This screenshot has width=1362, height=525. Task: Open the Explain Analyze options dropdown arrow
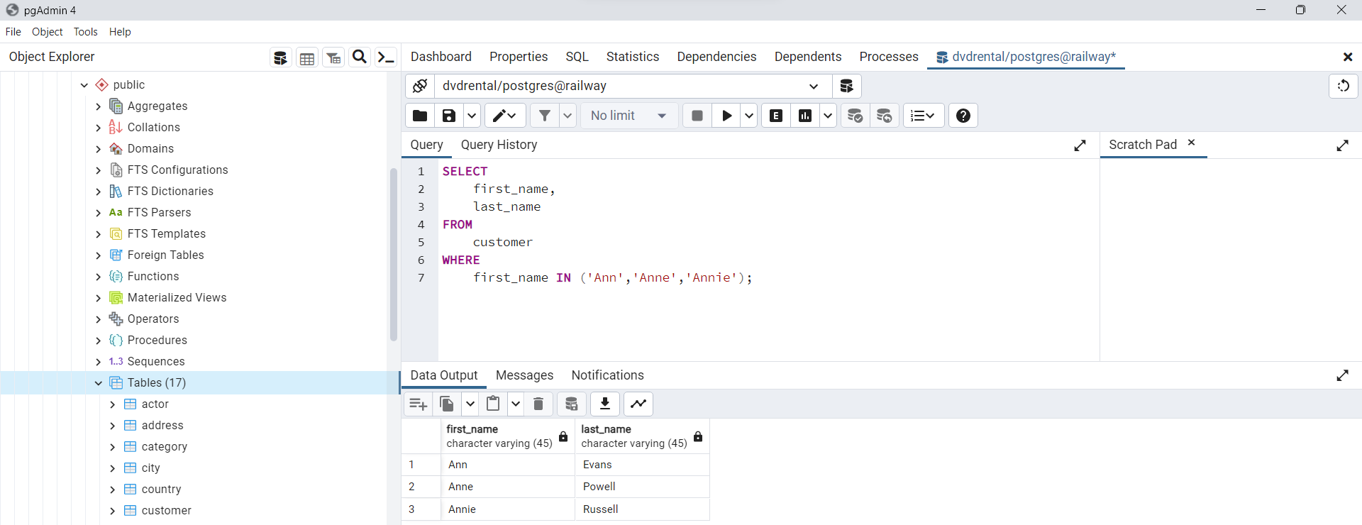coord(828,116)
